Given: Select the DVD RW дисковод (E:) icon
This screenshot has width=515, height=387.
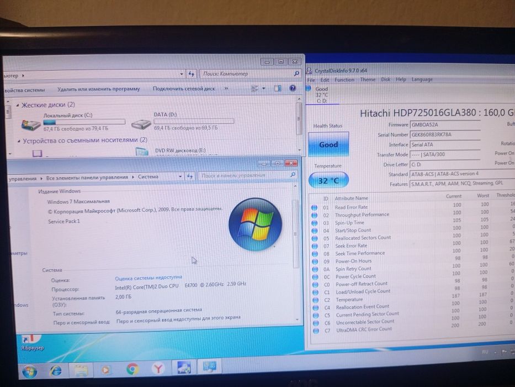Looking at the screenshot, I should point(142,151).
